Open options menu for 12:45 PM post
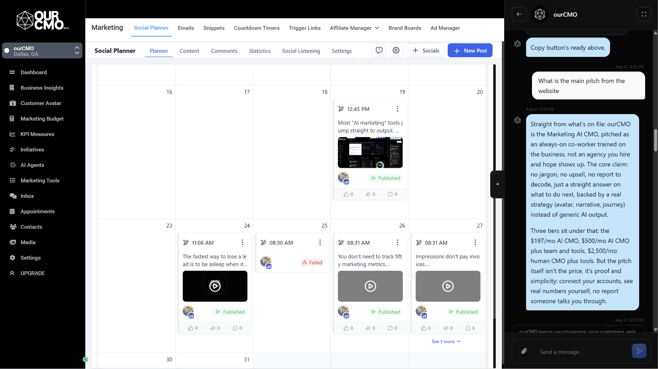The width and height of the screenshot is (658, 369). coord(397,109)
